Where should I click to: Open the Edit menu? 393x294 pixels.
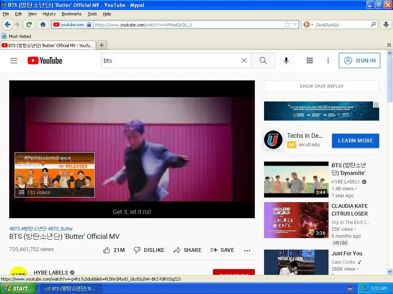click(18, 14)
